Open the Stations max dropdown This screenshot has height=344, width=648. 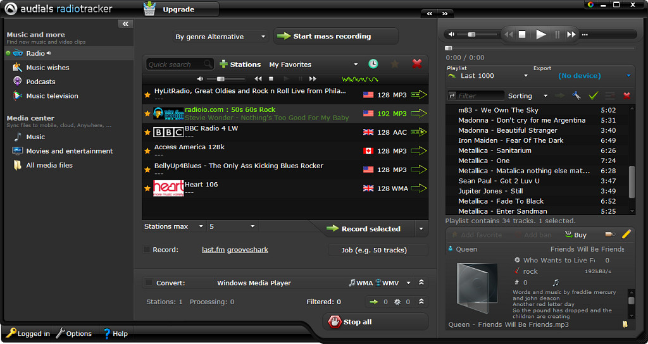pyautogui.click(x=173, y=226)
